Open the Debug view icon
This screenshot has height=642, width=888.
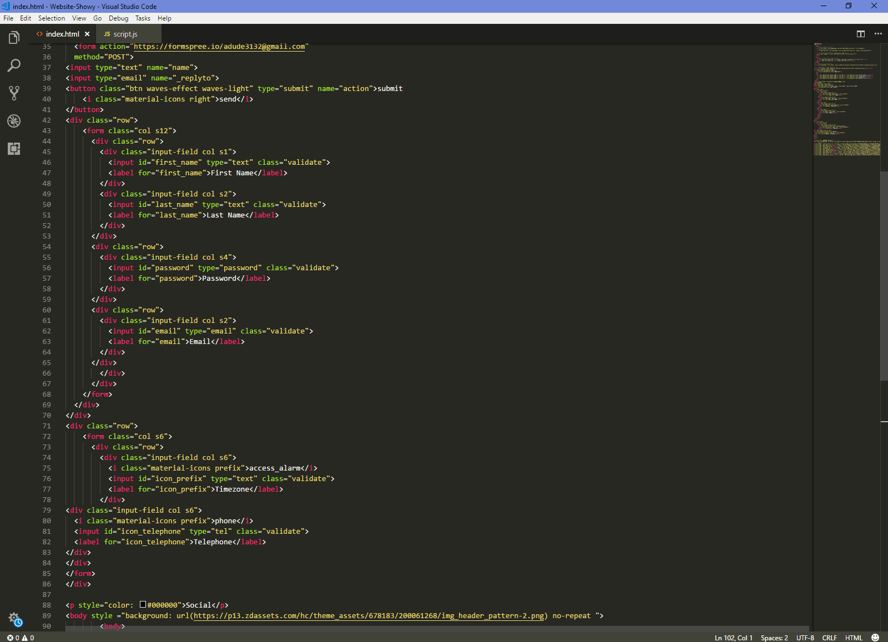pyautogui.click(x=14, y=121)
